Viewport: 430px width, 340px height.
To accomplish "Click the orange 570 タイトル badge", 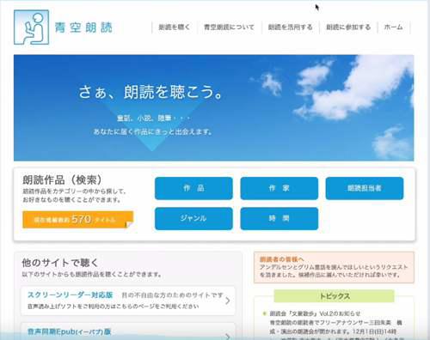I will 78,220.
